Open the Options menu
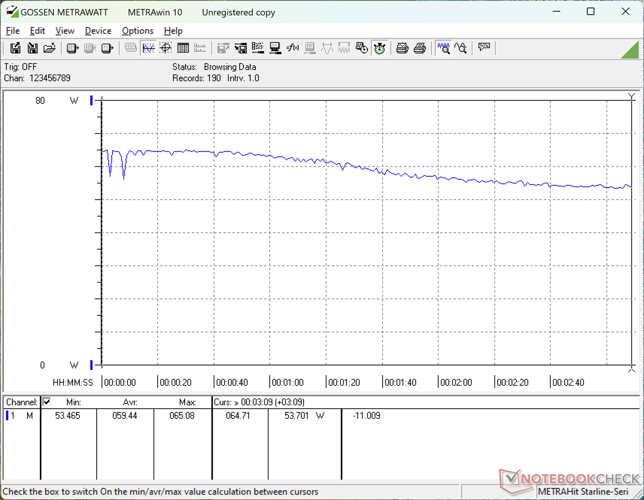This screenshot has height=500, width=644. click(138, 31)
